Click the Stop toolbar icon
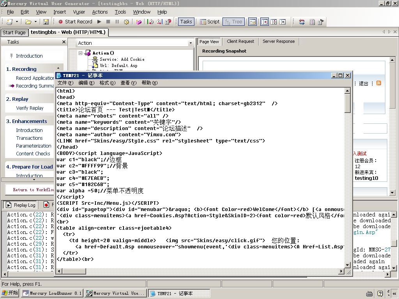 point(108,22)
